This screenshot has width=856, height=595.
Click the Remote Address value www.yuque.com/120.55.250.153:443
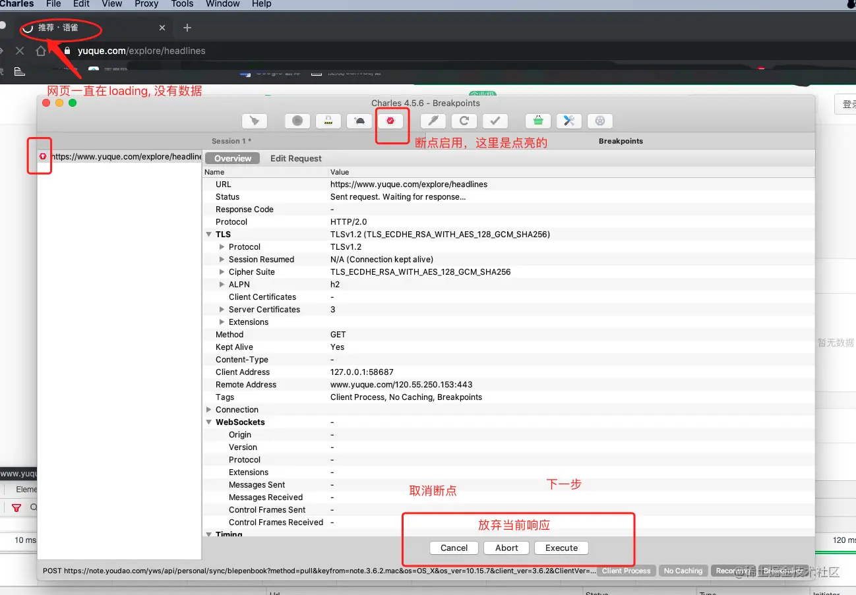click(x=402, y=385)
